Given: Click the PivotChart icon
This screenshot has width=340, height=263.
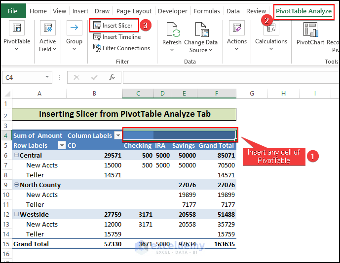Looking at the screenshot, I should click(310, 31).
